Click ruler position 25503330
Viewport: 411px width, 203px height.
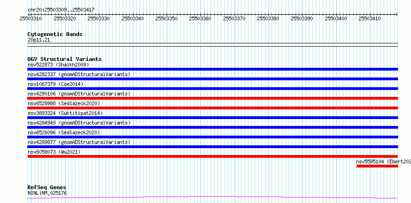click(98, 18)
